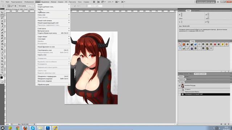
Task: Switch to the 'Стили' panel tab
Action: [192, 41]
